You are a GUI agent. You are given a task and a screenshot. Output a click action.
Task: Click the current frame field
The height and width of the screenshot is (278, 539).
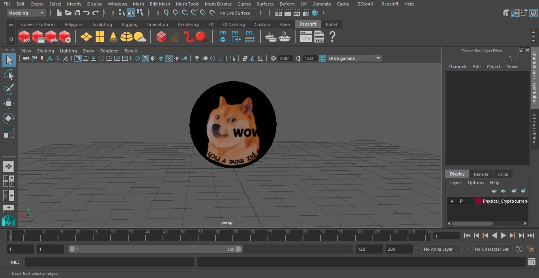446,236
